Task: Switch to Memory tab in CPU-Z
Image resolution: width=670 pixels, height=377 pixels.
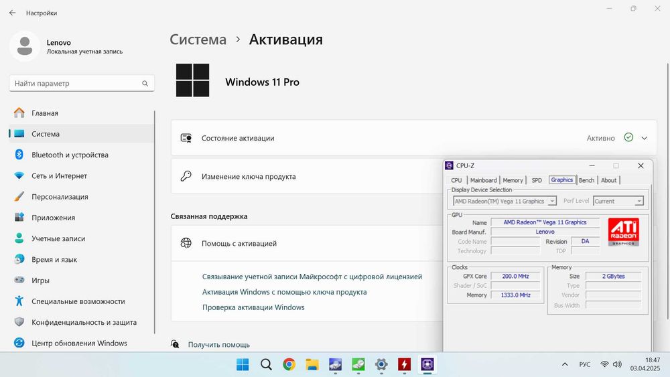Action: [x=513, y=180]
